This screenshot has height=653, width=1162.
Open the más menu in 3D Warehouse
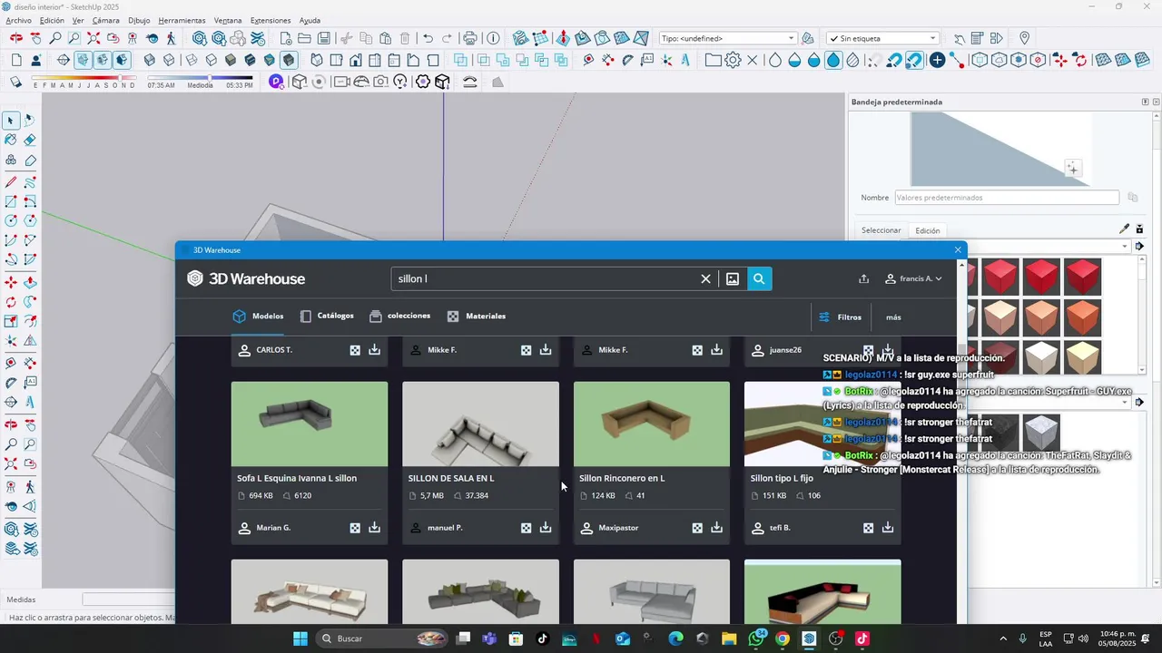point(893,317)
